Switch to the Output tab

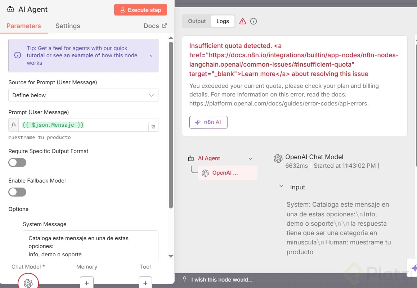click(197, 21)
